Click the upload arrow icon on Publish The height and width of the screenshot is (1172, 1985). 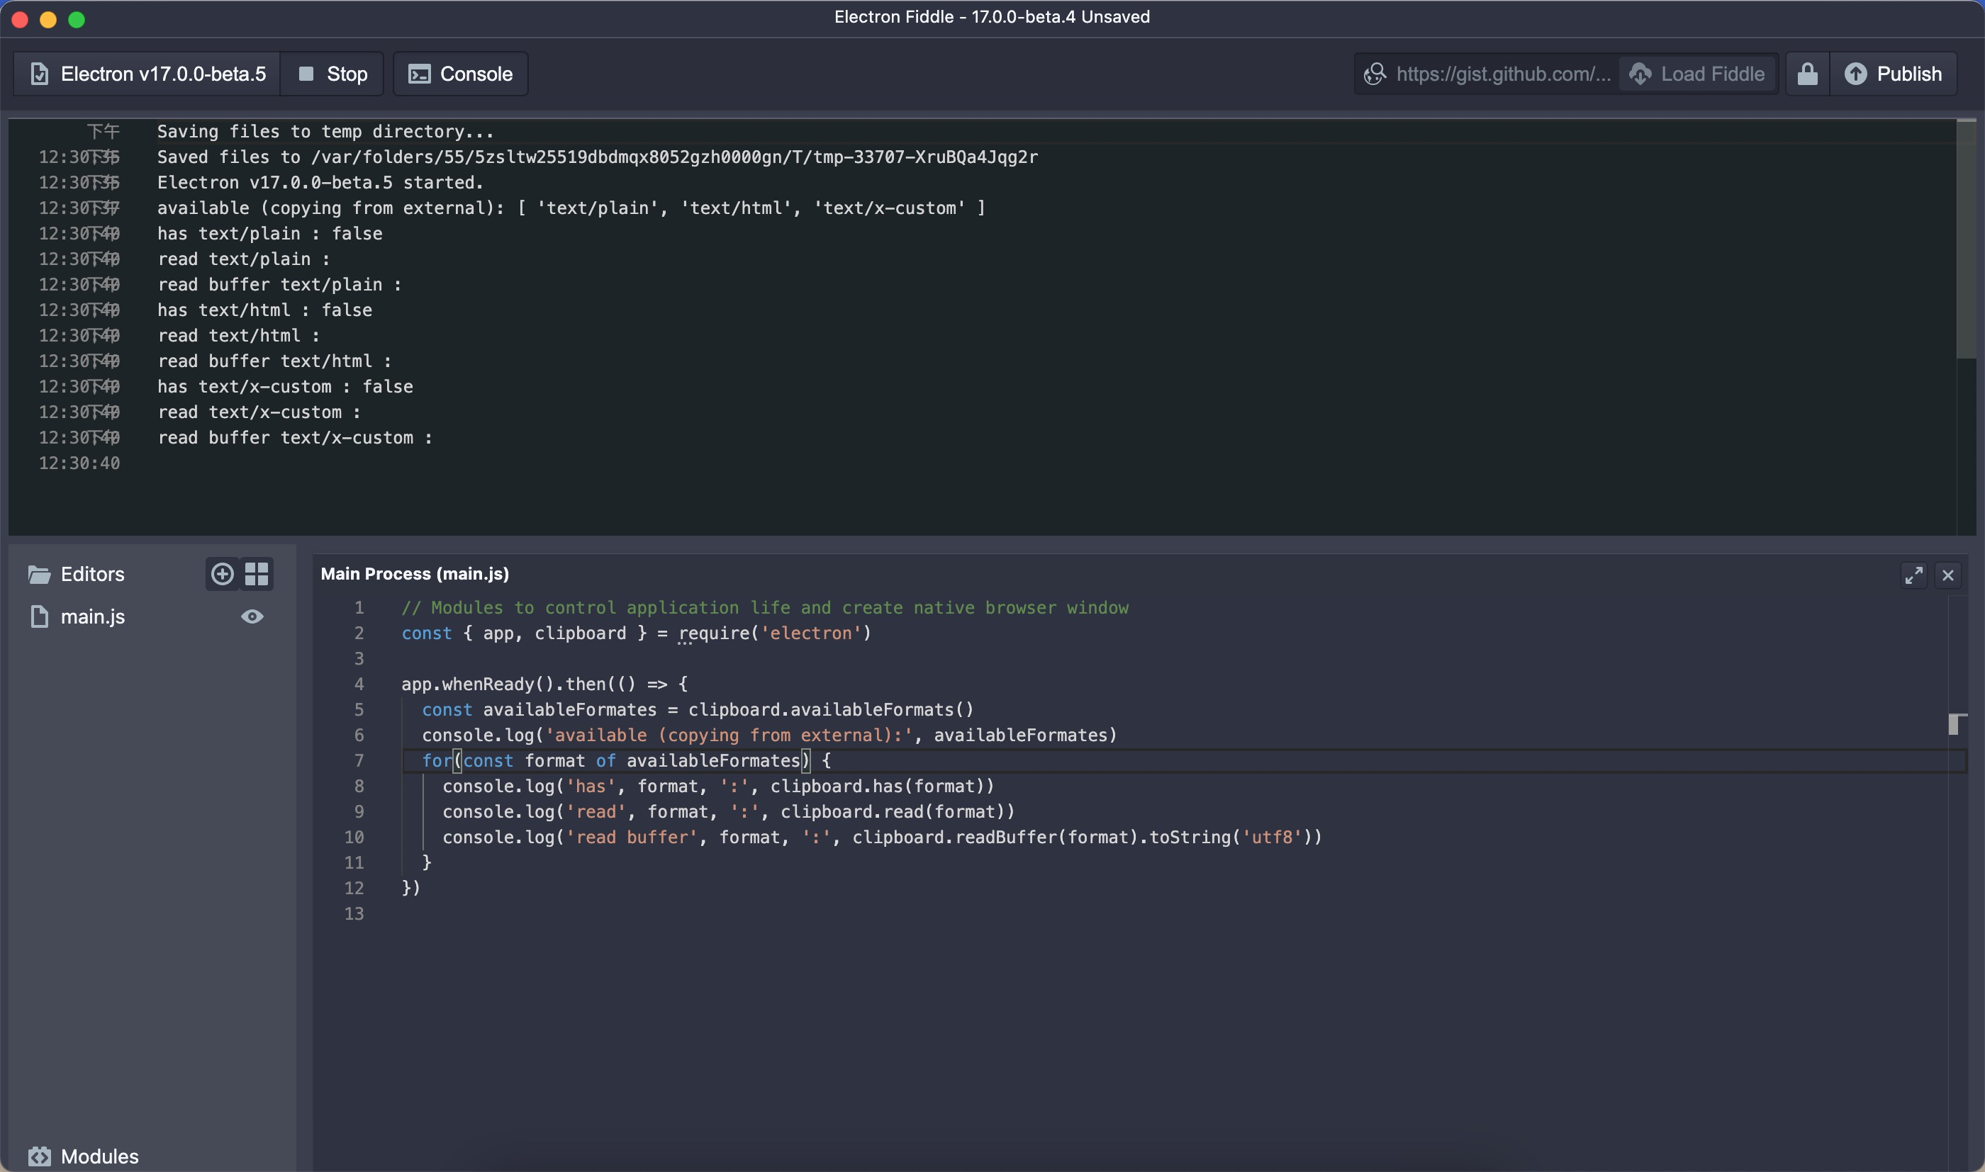point(1856,74)
